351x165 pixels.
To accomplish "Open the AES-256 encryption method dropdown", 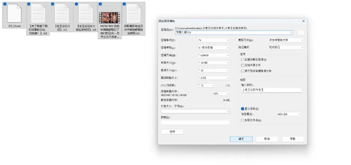I will click(289, 114).
